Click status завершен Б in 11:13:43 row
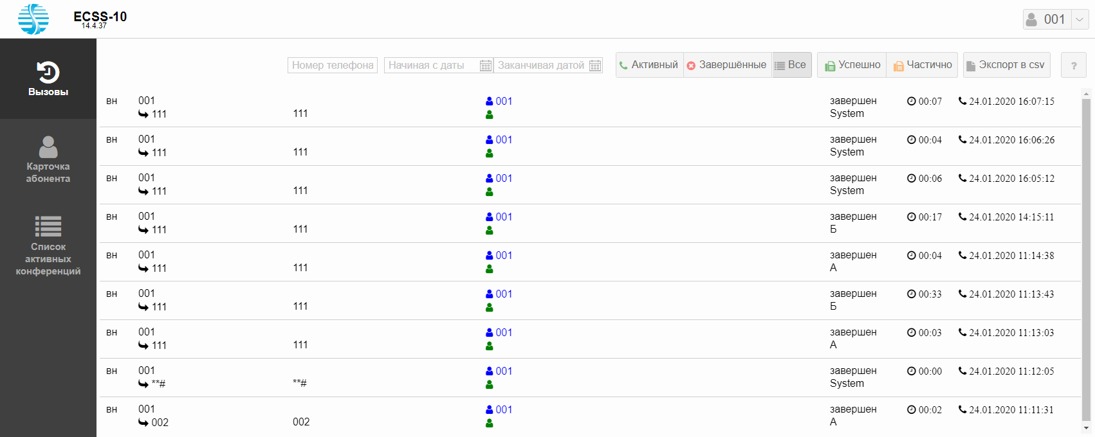 (853, 300)
